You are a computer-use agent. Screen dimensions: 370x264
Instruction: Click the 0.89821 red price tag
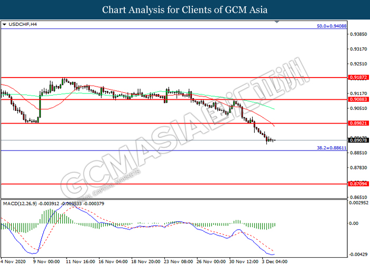click(x=358, y=123)
